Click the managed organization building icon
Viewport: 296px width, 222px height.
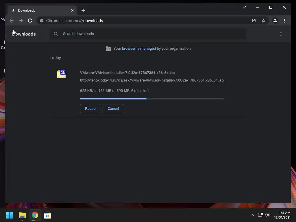(x=108, y=49)
